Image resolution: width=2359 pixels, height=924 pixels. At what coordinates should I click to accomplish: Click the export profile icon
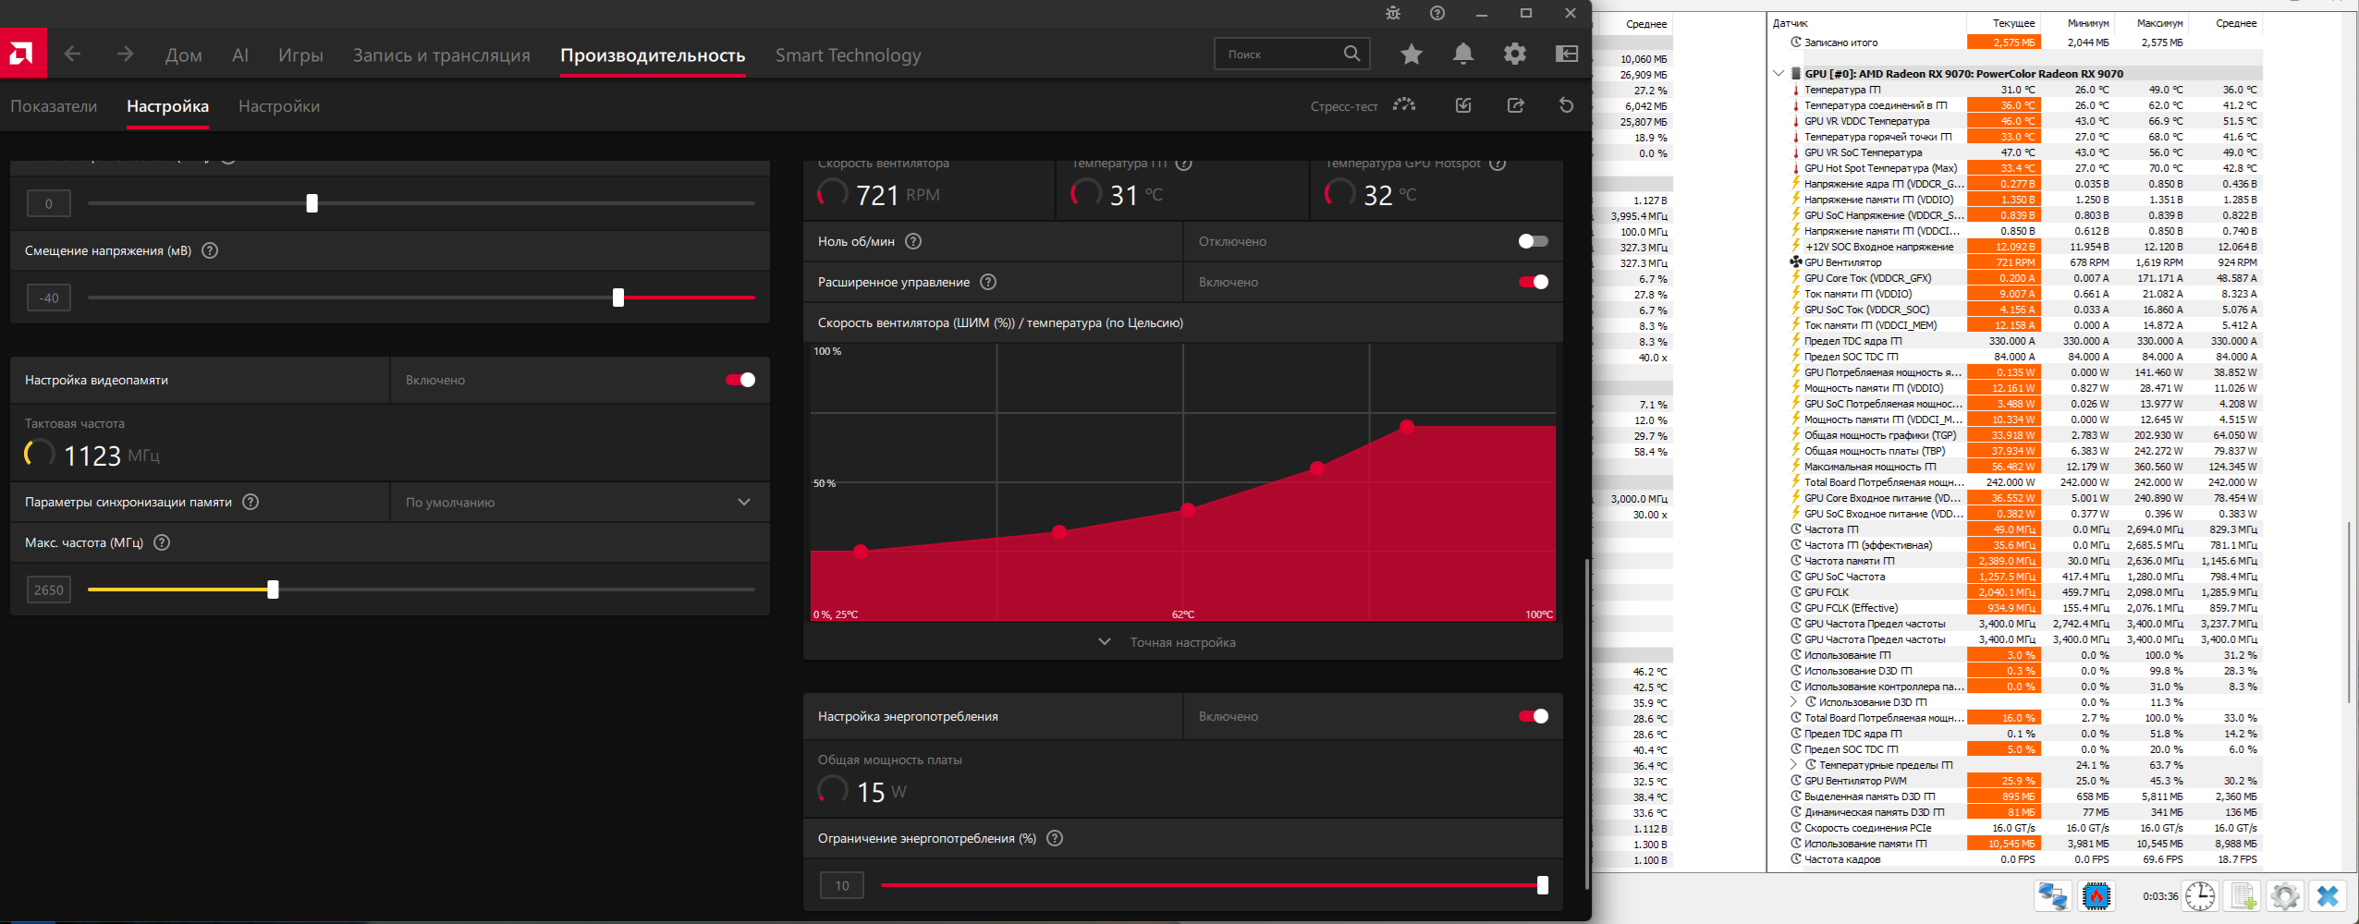pyautogui.click(x=1515, y=105)
